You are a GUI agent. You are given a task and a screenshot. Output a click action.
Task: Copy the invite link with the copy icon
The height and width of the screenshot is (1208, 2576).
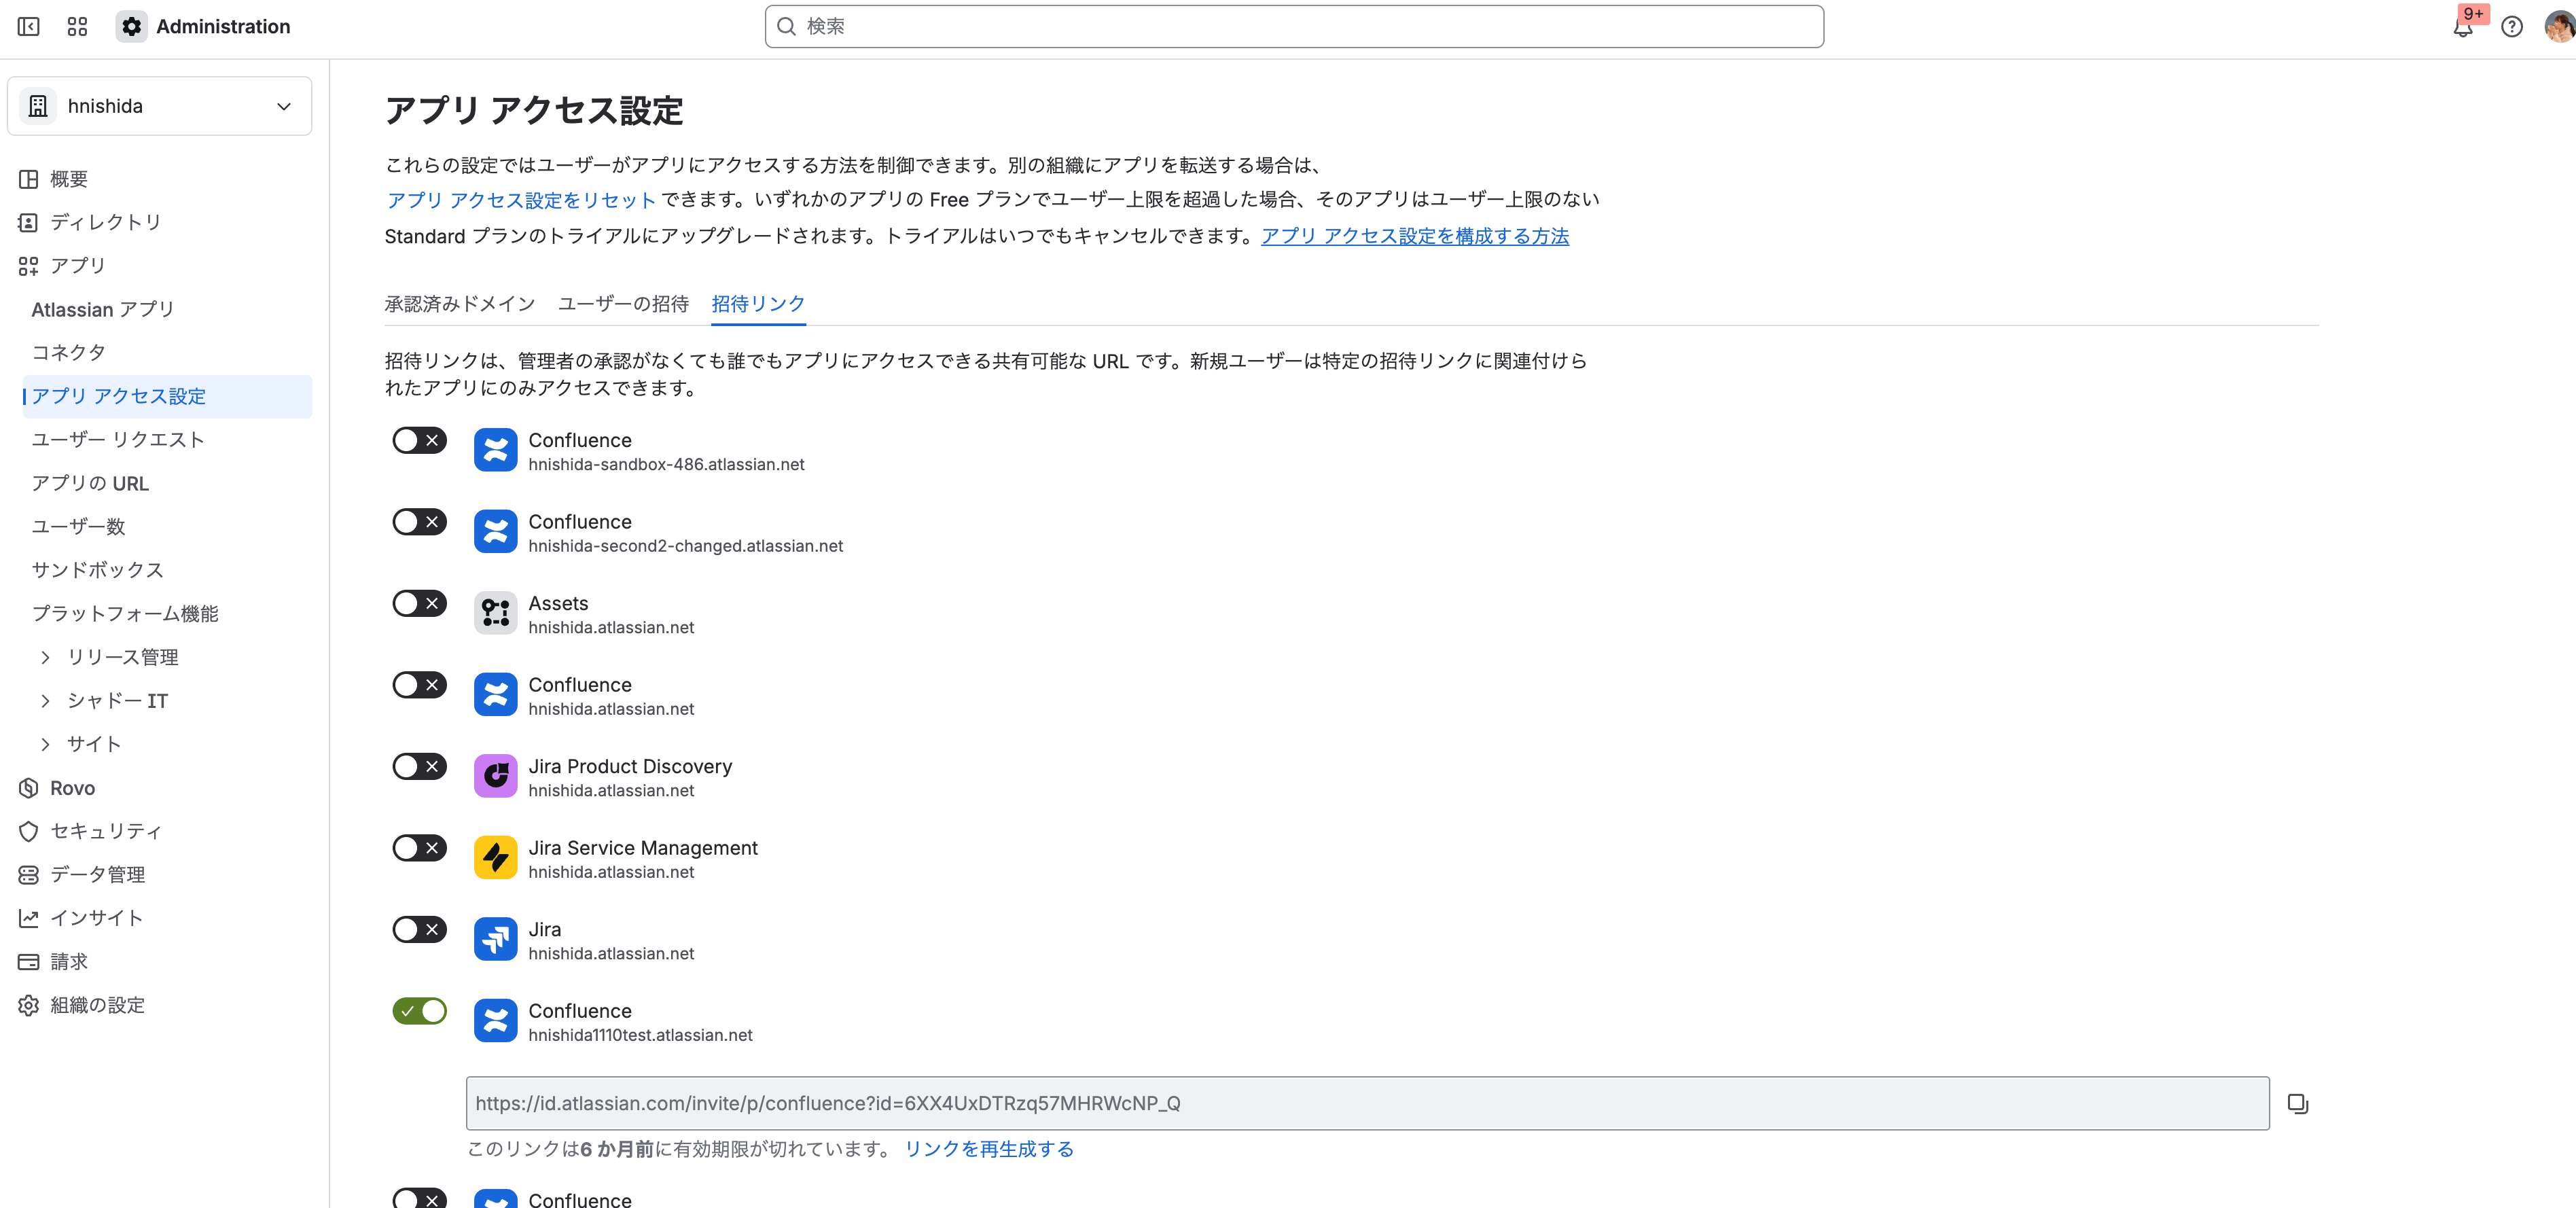[x=2298, y=1104]
